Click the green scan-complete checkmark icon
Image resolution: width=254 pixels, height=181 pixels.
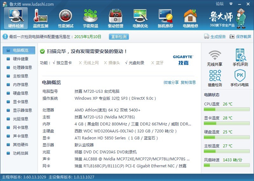pos(42,51)
